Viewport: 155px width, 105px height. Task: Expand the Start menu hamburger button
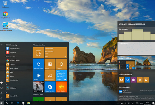2,45
